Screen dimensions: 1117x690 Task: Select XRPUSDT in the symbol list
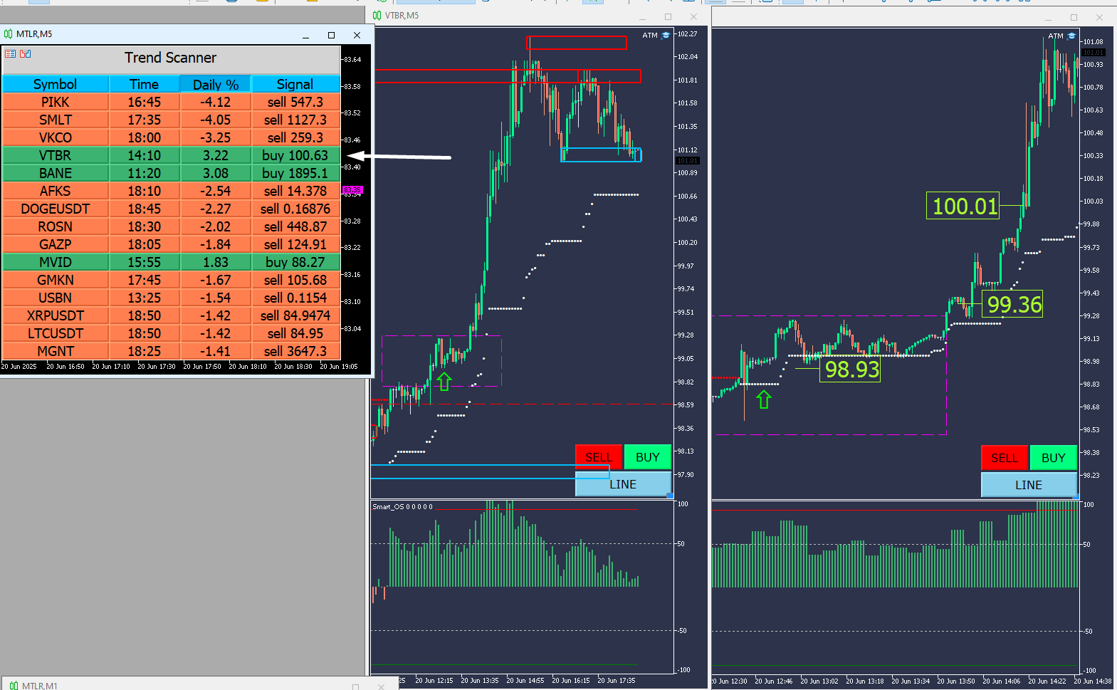pyautogui.click(x=56, y=315)
